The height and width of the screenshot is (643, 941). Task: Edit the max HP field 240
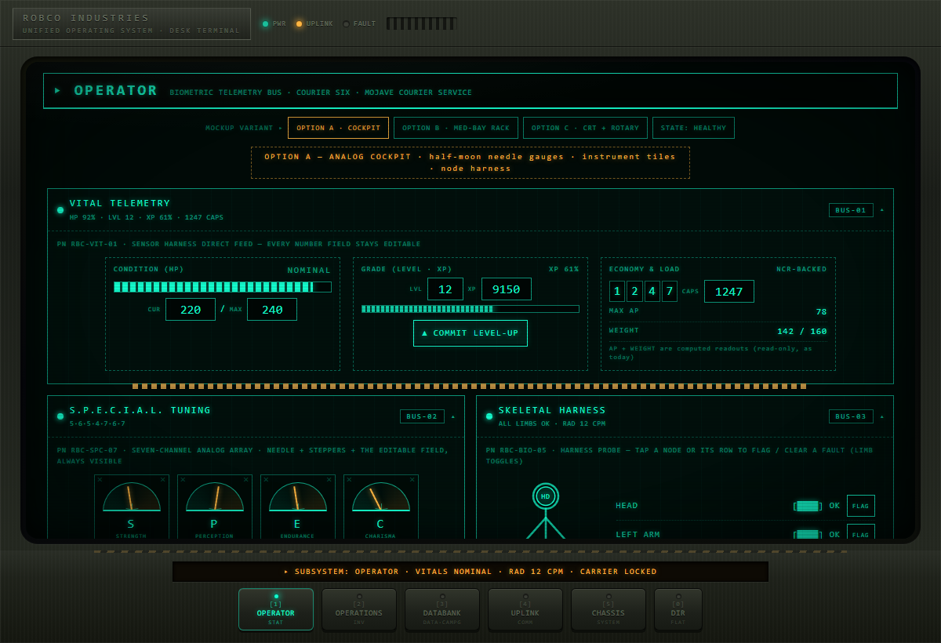point(272,310)
